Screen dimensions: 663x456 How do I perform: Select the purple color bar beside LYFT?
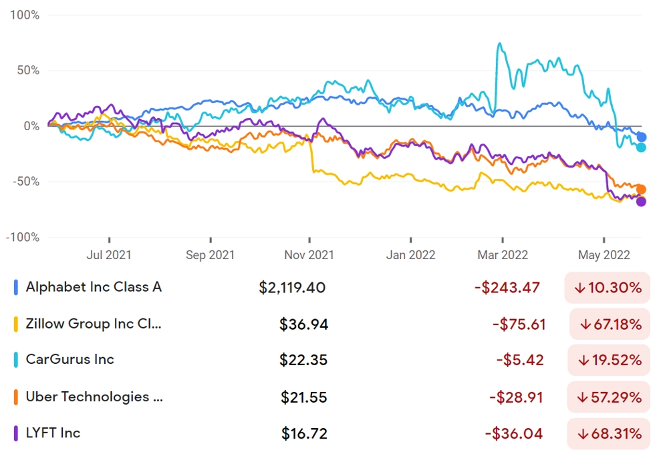tap(15, 433)
